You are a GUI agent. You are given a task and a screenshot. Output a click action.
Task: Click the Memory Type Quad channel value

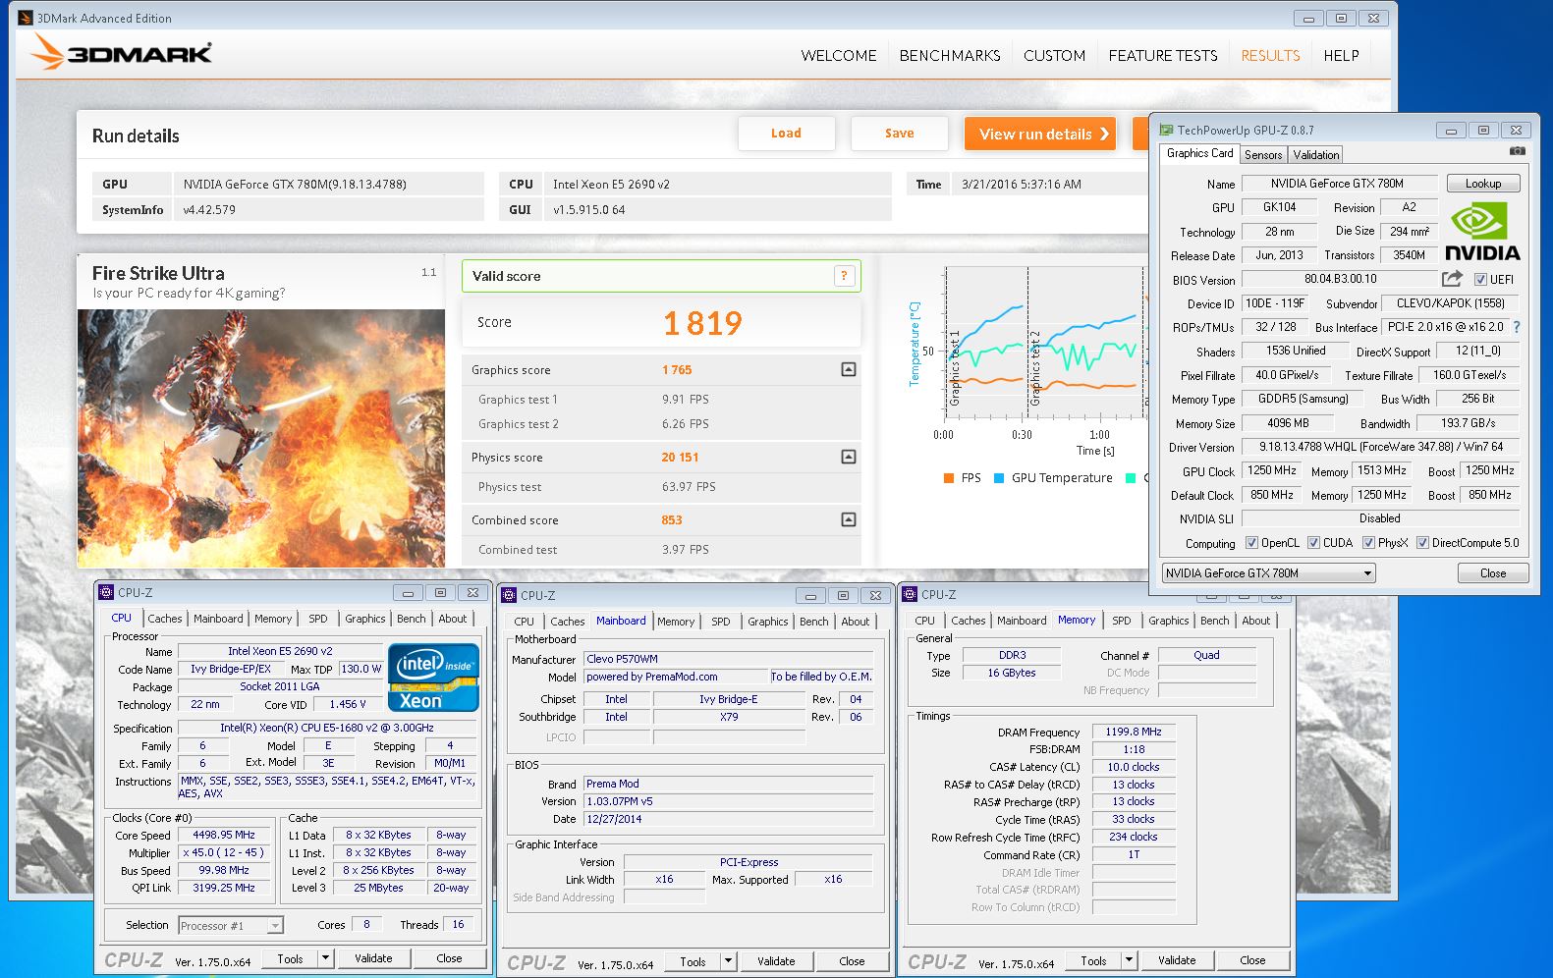[x=1207, y=655]
